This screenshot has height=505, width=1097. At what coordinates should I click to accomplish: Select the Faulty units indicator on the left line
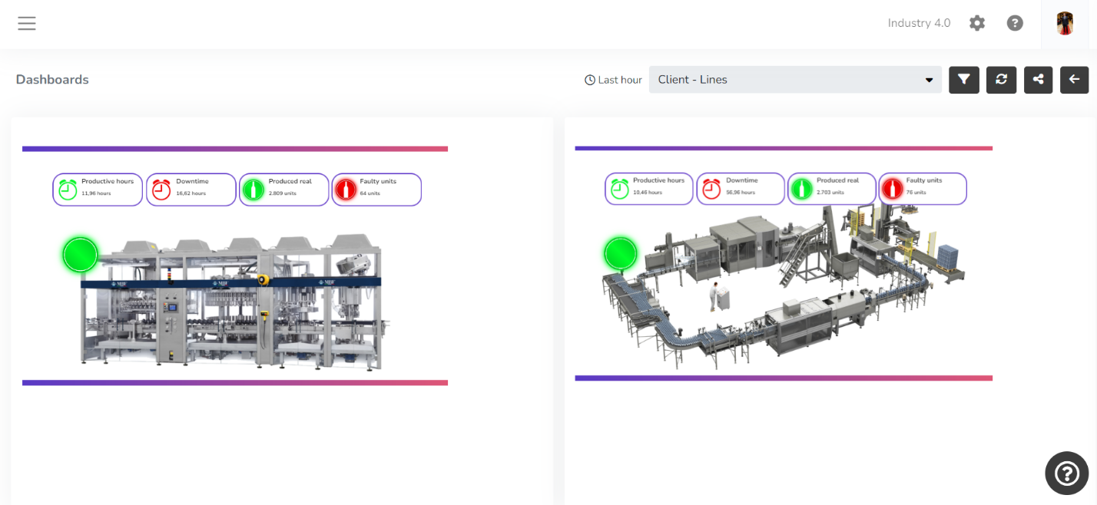(376, 190)
